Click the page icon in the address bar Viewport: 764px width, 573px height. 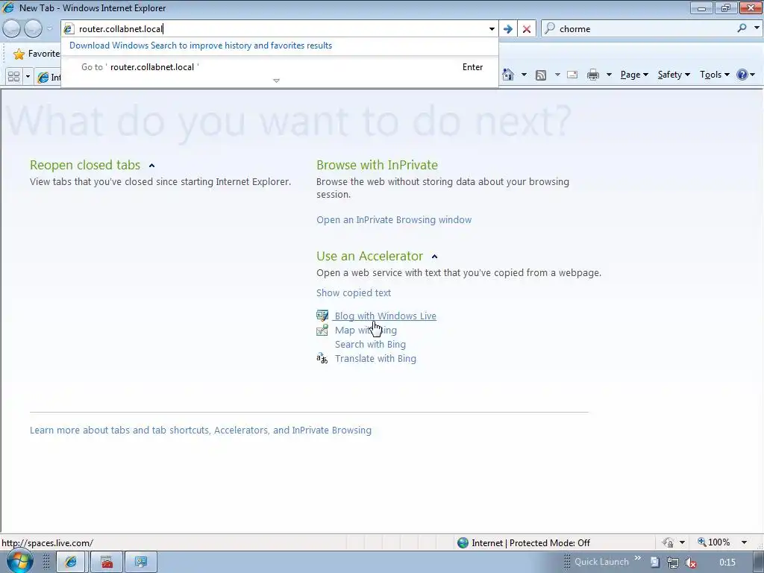69,29
